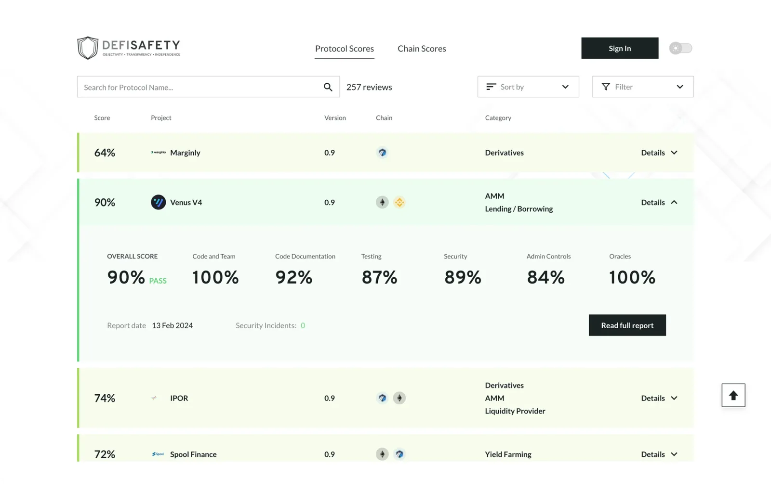Click the IPOR project logo
This screenshot has width=771, height=491.
pyautogui.click(x=154, y=398)
